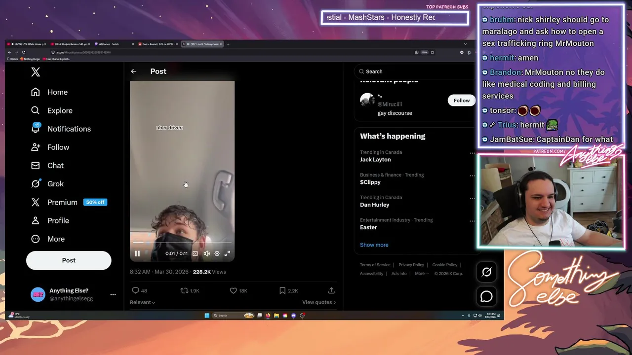Screen dimensions: 632x355
Task: Open Grok assistant
Action: coord(47,183)
